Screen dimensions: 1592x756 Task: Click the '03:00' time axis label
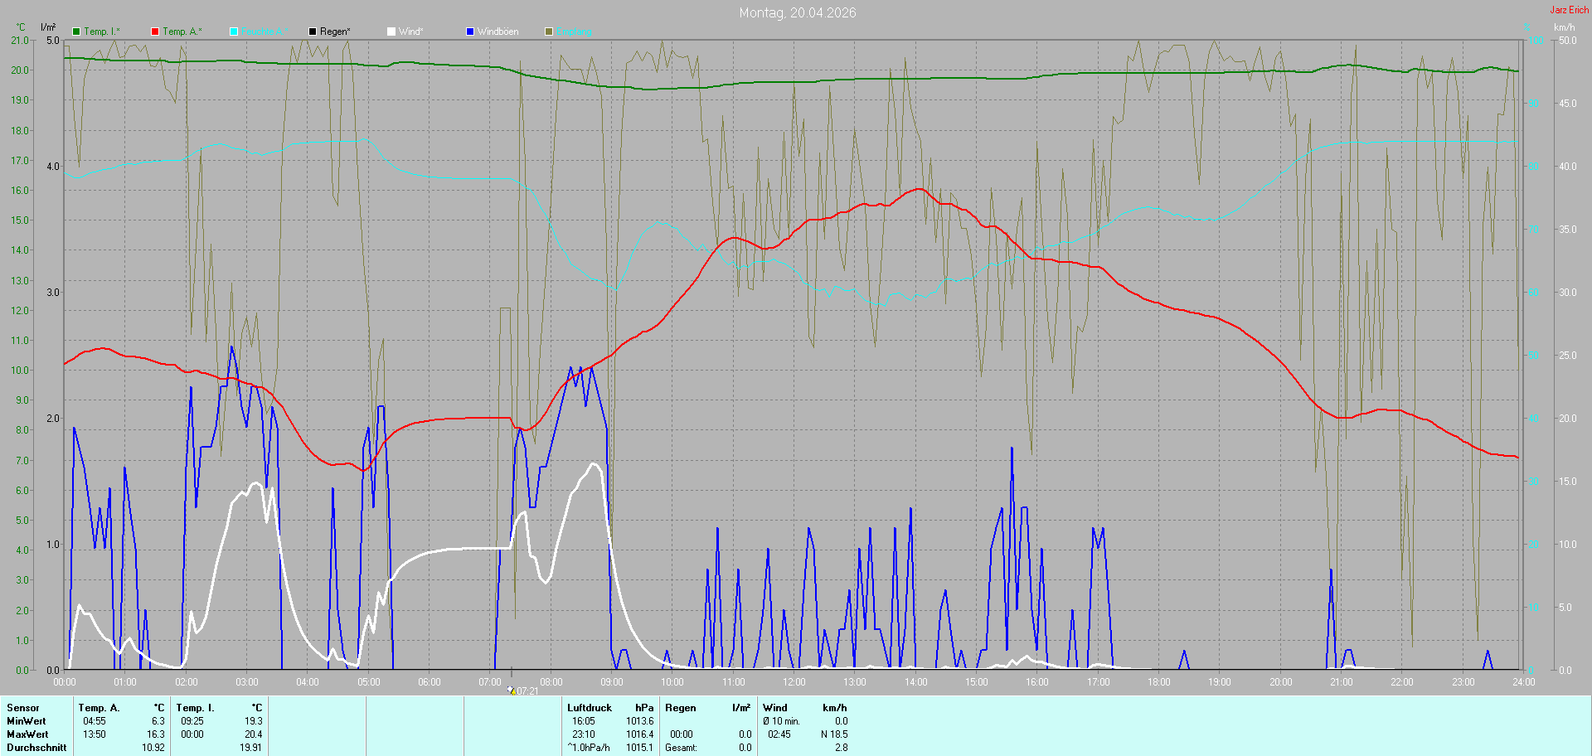coord(247,682)
